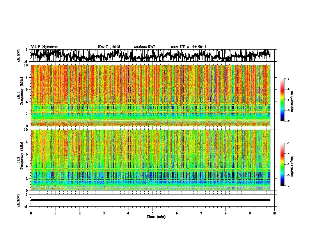Click the ch.2 spectrogram color bar
Screen dimensions: 309x239
pyautogui.click(x=282, y=164)
